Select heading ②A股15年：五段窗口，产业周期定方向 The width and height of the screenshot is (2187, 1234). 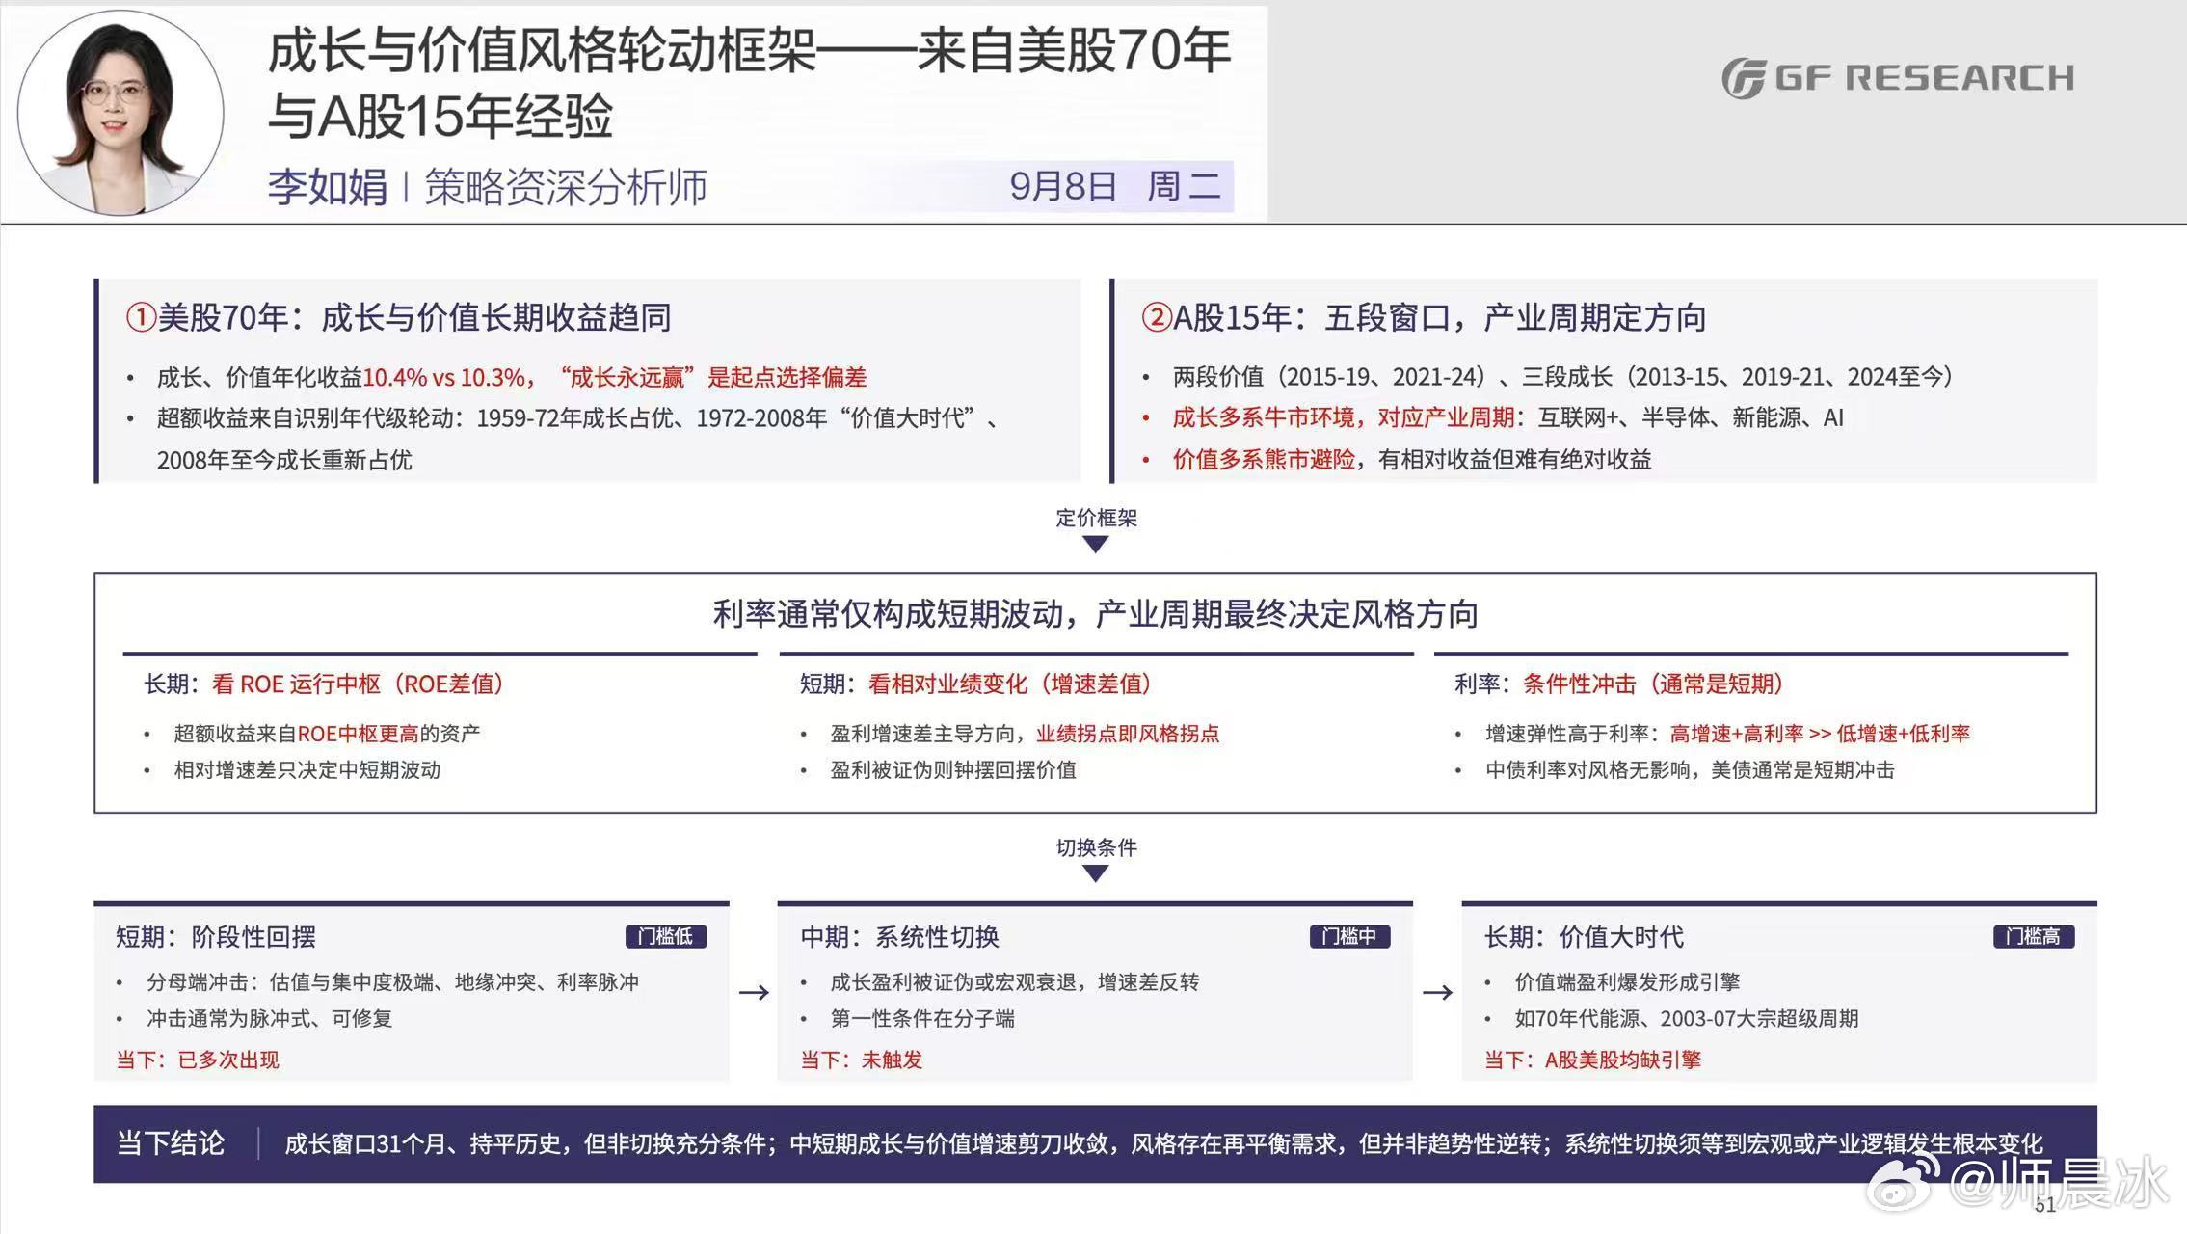(x=1424, y=317)
